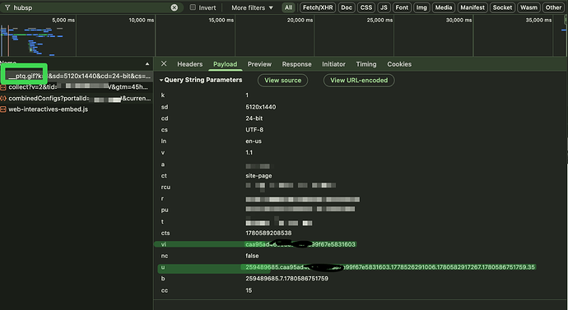Switch to the Timing tab

[x=366, y=64]
